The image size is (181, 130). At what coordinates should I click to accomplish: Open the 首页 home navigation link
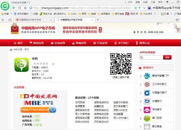tap(18, 43)
